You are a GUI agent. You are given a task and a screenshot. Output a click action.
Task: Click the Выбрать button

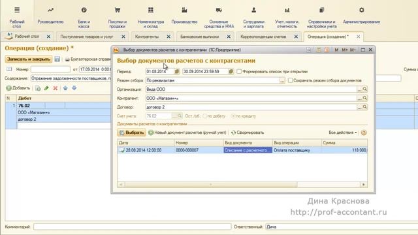coord(131,133)
